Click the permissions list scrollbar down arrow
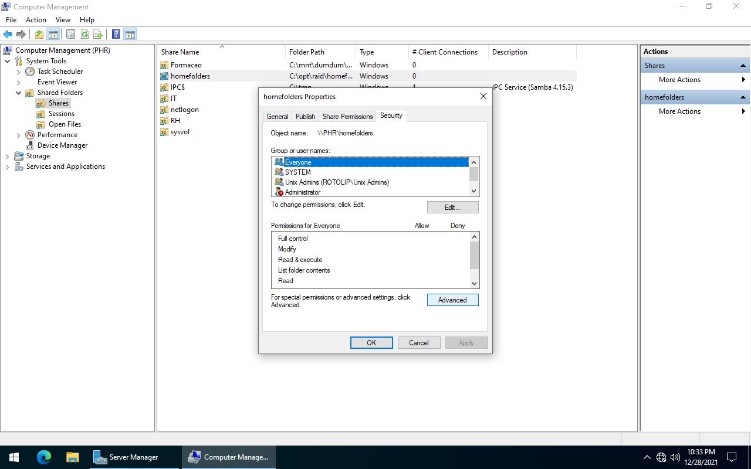The height and width of the screenshot is (469, 751). coord(475,284)
